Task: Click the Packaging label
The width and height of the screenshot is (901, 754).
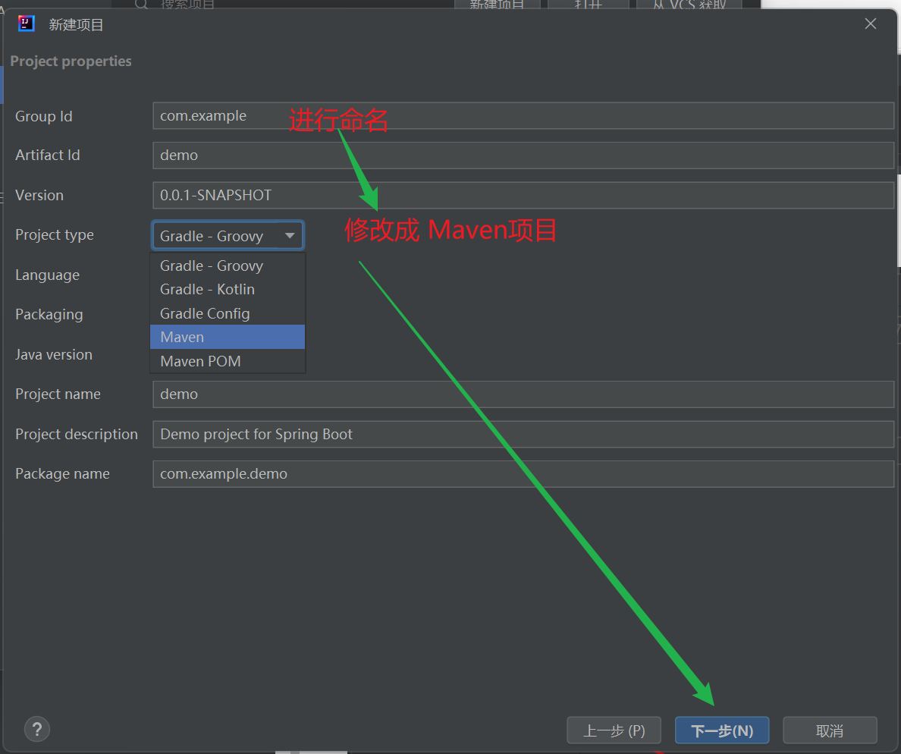Action: [49, 315]
